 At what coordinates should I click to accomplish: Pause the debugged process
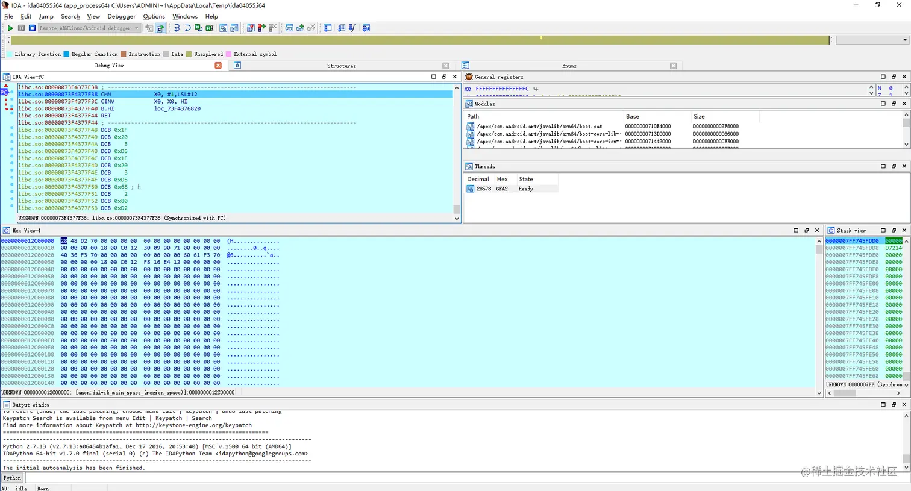tap(21, 28)
